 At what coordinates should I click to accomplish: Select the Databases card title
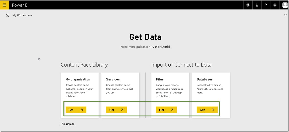tap(205, 79)
